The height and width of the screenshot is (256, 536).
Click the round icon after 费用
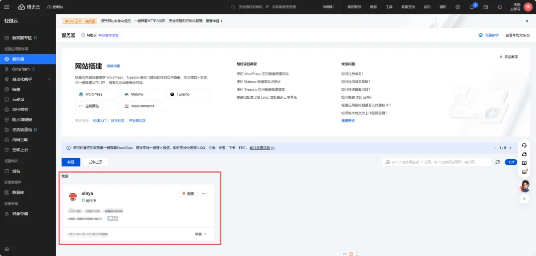coord(458,7)
